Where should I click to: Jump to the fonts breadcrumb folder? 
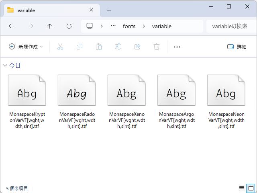pos(129,26)
